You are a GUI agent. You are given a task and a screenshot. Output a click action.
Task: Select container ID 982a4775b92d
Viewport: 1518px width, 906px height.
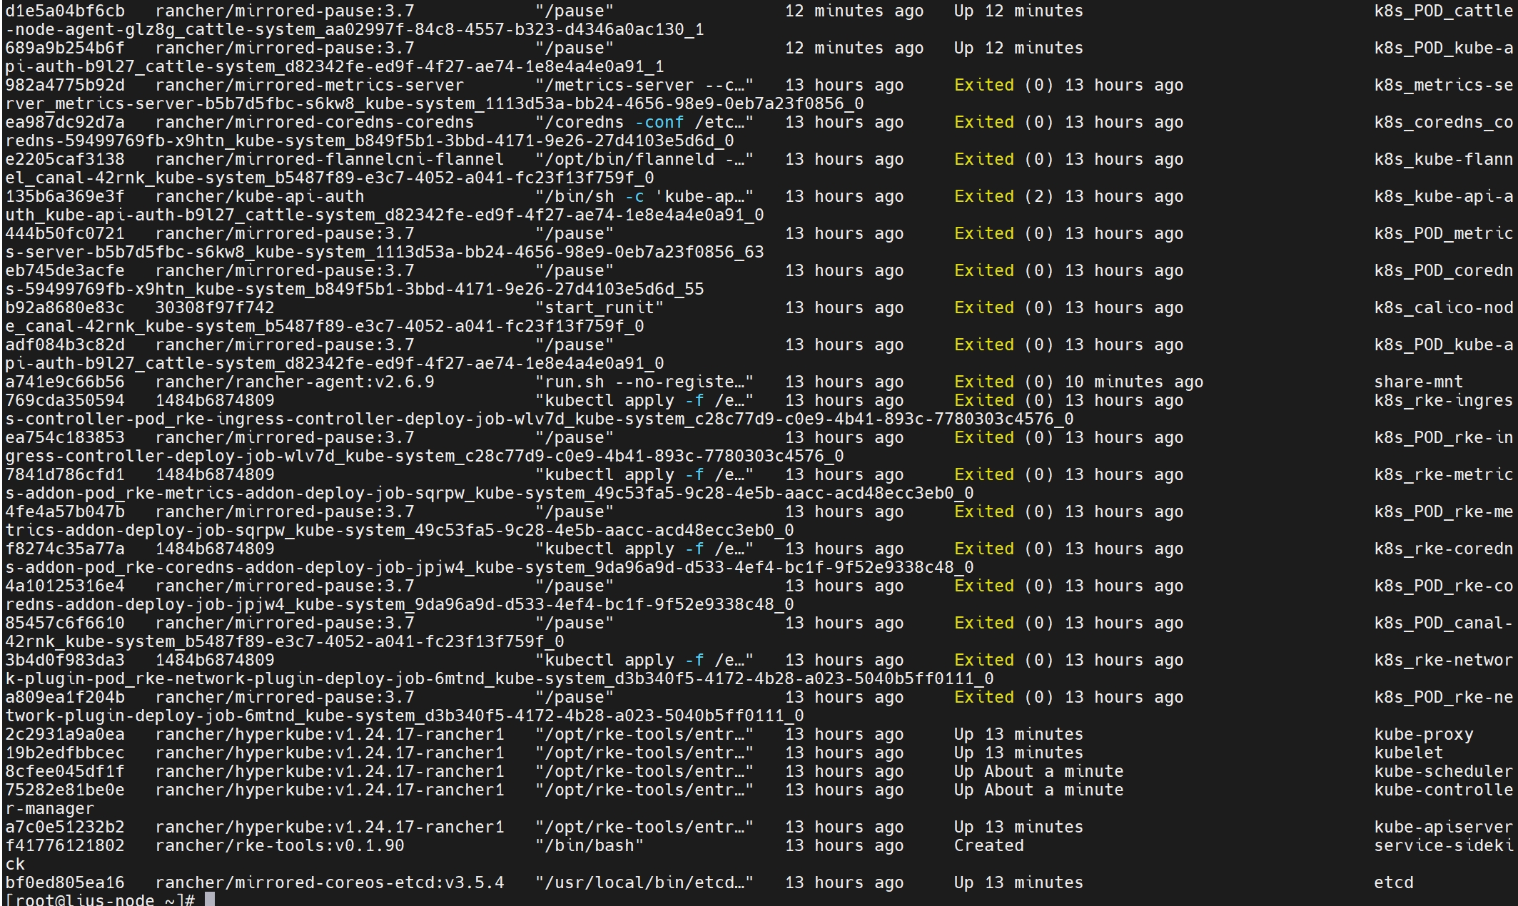click(x=65, y=86)
